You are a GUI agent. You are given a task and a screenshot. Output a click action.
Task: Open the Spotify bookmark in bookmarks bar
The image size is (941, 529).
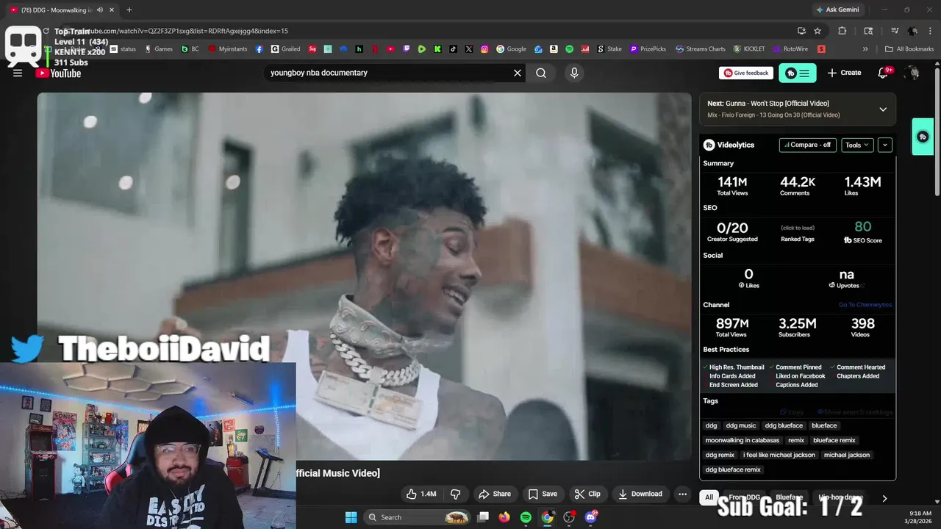tap(570, 49)
